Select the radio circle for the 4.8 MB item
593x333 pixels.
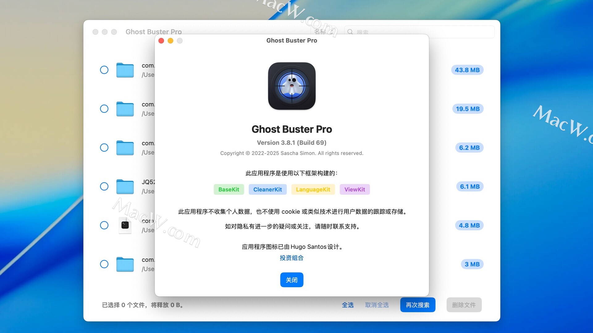pos(104,225)
